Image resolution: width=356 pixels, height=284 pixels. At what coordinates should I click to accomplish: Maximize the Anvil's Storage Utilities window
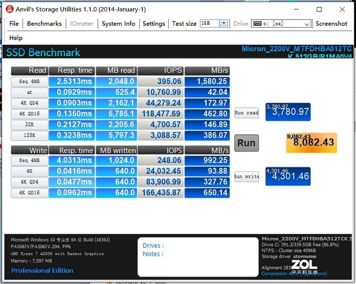pos(319,9)
